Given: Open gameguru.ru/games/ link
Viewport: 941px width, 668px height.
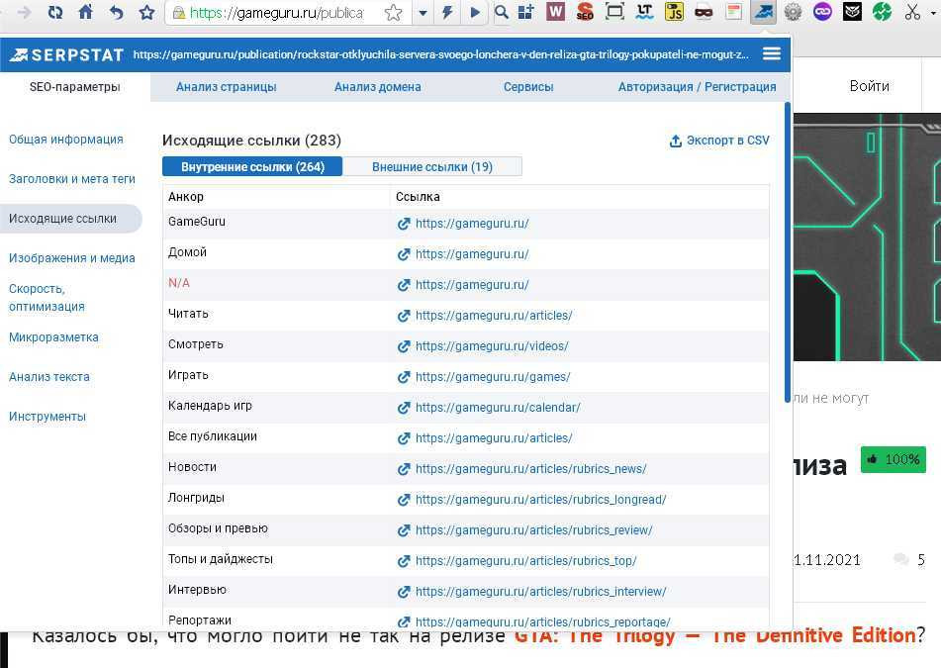Looking at the screenshot, I should point(493,377).
